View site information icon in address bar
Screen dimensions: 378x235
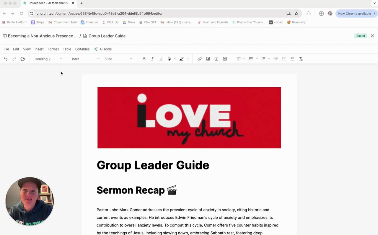coord(32,13)
